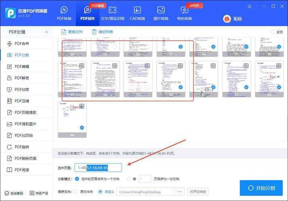The height and width of the screenshot is (201, 288).
Task: Click the 昵称 nickname label
Action: click(x=238, y=19)
